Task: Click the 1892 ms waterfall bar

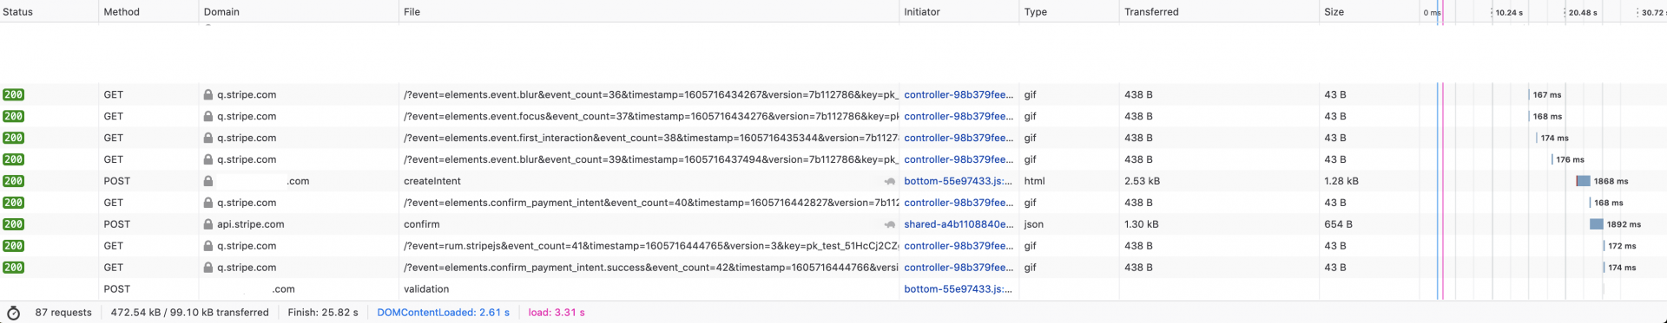Action: click(1597, 224)
